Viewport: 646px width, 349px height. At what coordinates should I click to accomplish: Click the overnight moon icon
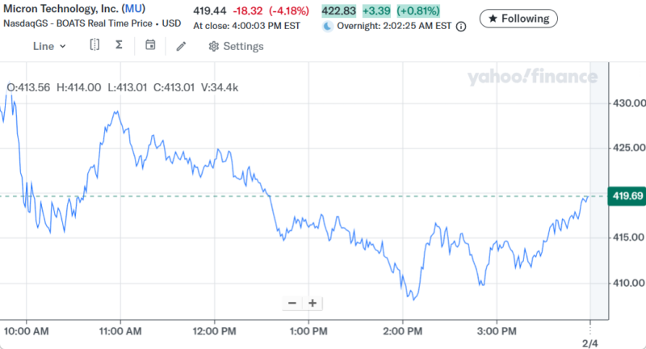327,26
